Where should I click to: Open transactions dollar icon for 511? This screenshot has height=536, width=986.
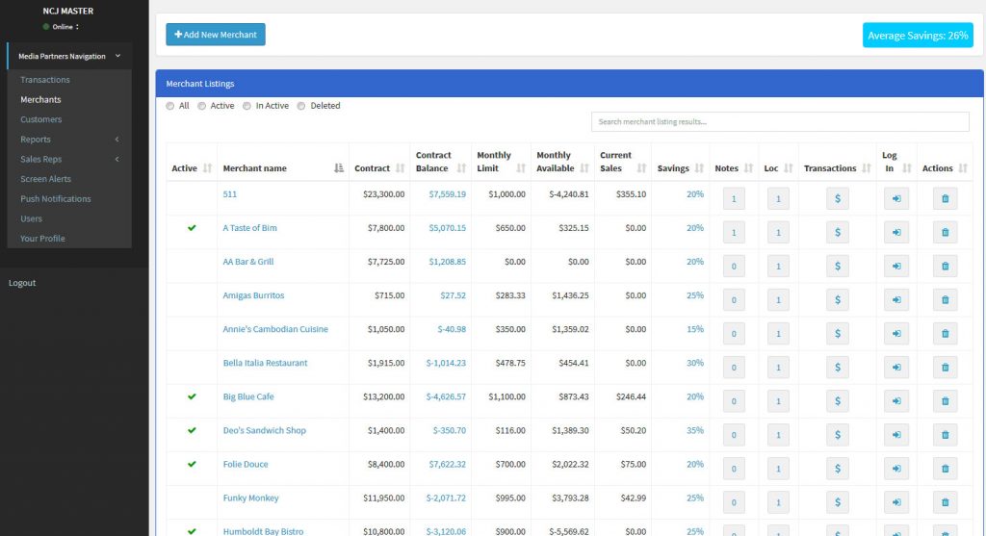837,198
